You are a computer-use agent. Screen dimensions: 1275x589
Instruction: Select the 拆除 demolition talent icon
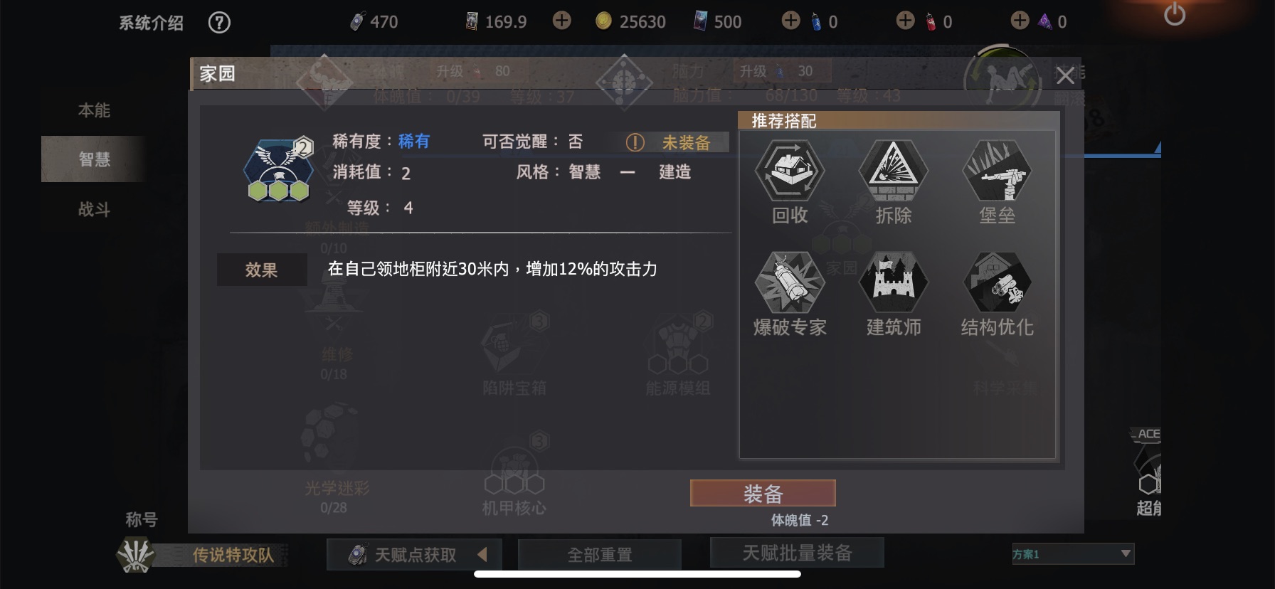pos(893,171)
